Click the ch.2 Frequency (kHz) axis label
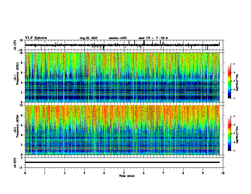 click(x=16, y=126)
